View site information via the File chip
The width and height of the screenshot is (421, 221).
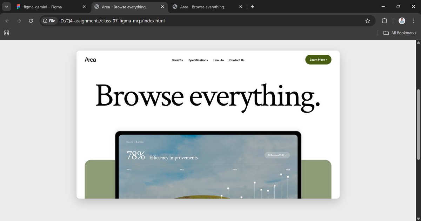[x=49, y=21]
